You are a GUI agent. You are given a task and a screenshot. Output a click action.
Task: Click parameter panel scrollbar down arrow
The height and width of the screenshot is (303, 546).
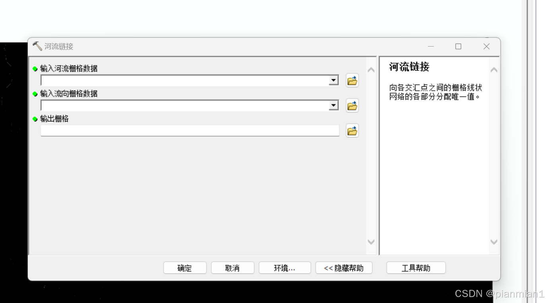[371, 242]
